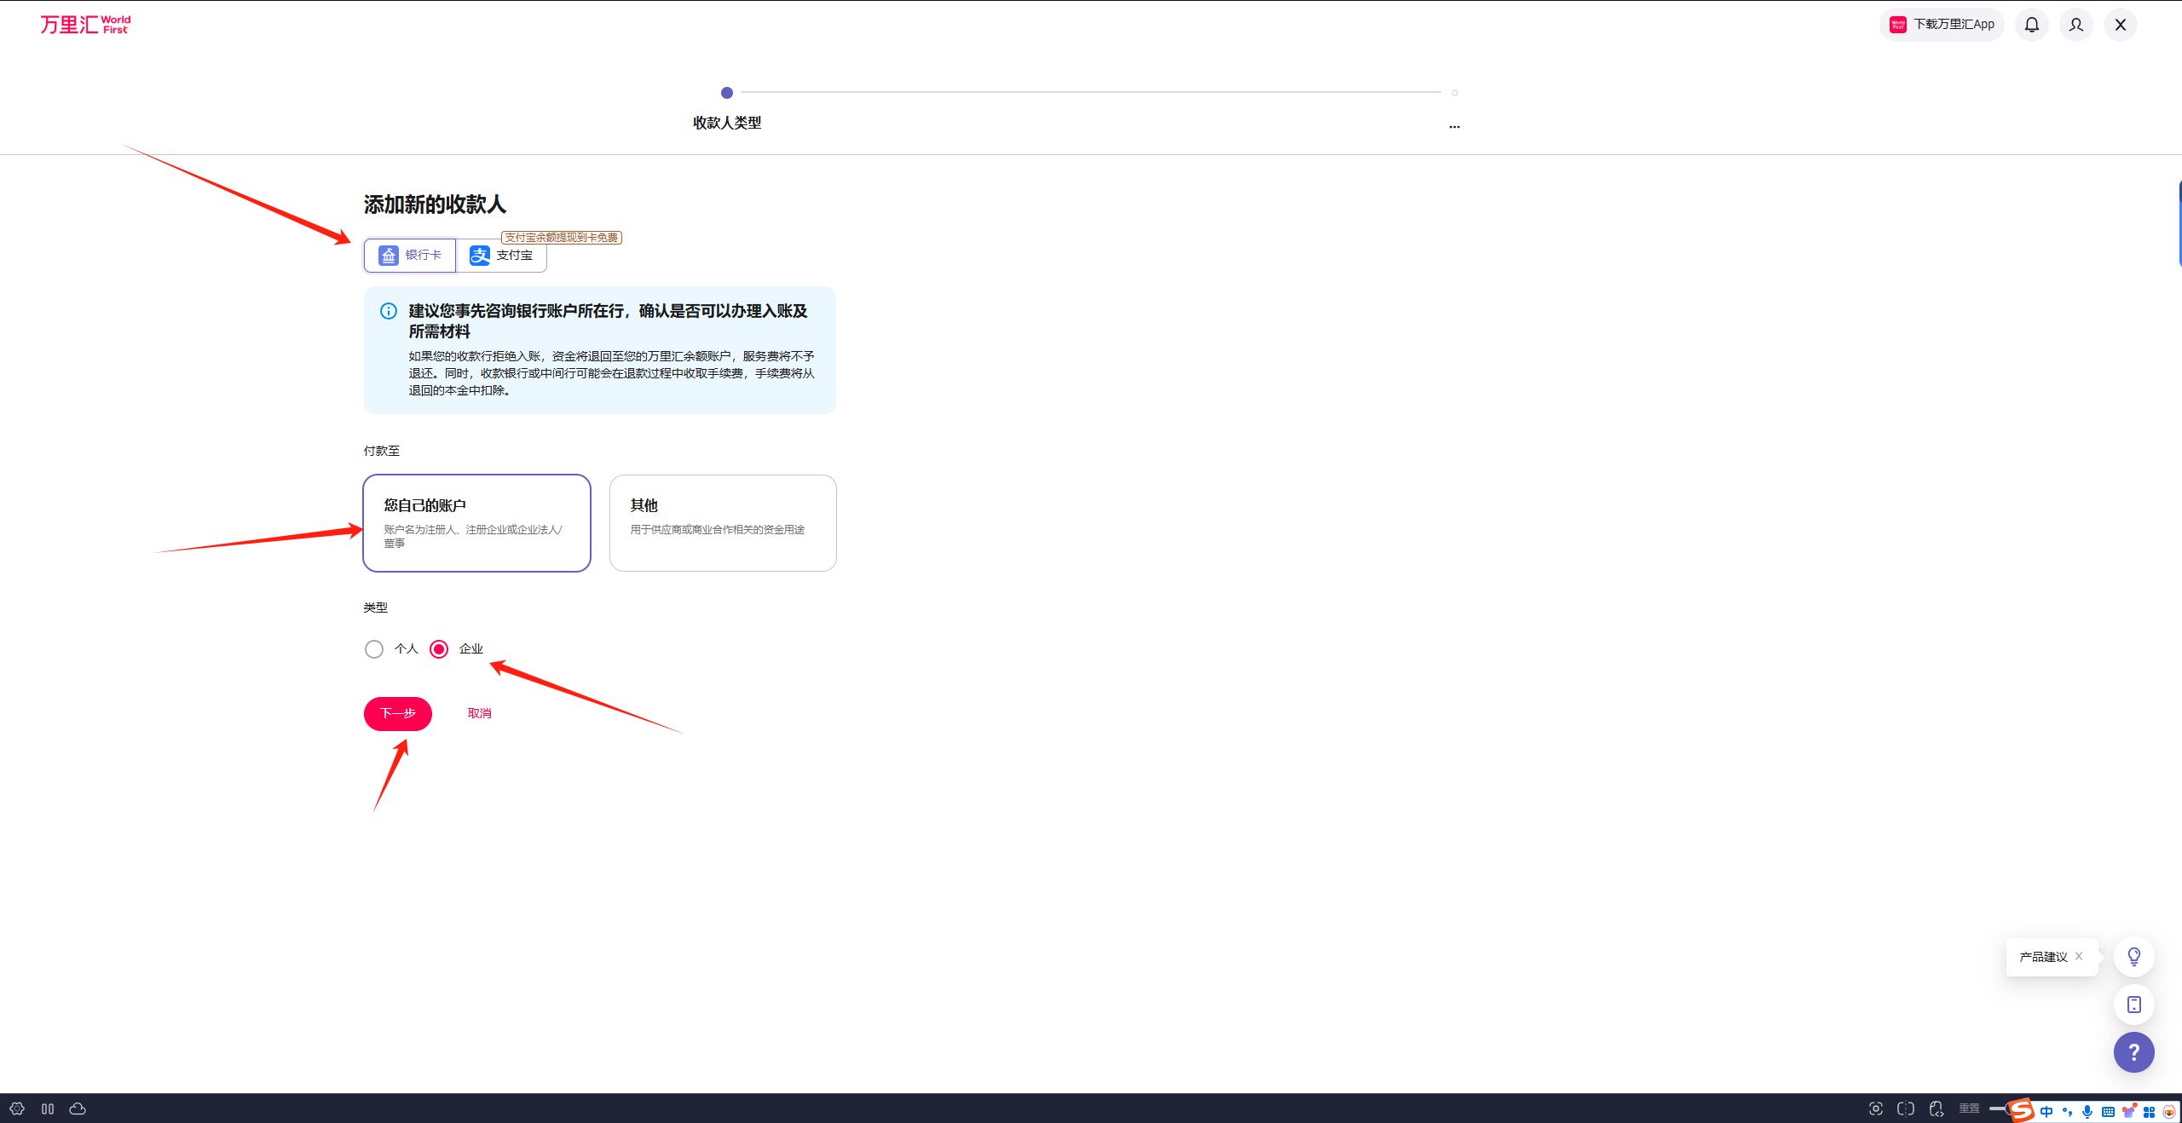2182x1123 pixels.
Task: Dismiss the 产品建议 tooltip with its X
Action: point(2079,956)
